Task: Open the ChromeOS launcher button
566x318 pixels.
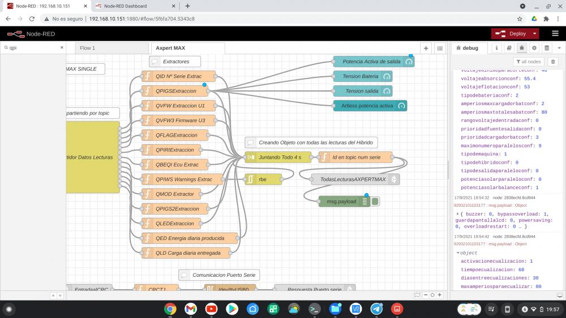Action: pos(9,309)
